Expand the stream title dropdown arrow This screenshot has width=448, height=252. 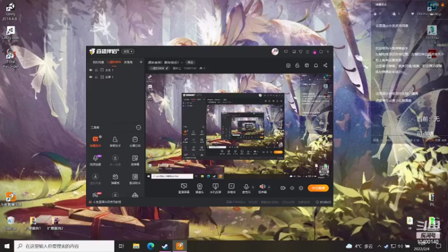[181, 63]
